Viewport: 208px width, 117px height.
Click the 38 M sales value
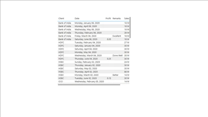(x=127, y=33)
